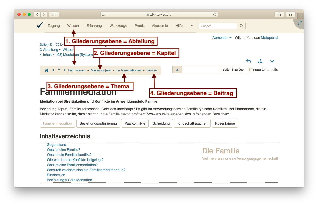Open the Werkzeuge menu

[x=118, y=26]
